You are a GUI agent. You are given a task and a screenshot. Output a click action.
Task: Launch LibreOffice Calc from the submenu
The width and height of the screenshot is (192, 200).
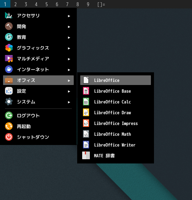pos(116,102)
